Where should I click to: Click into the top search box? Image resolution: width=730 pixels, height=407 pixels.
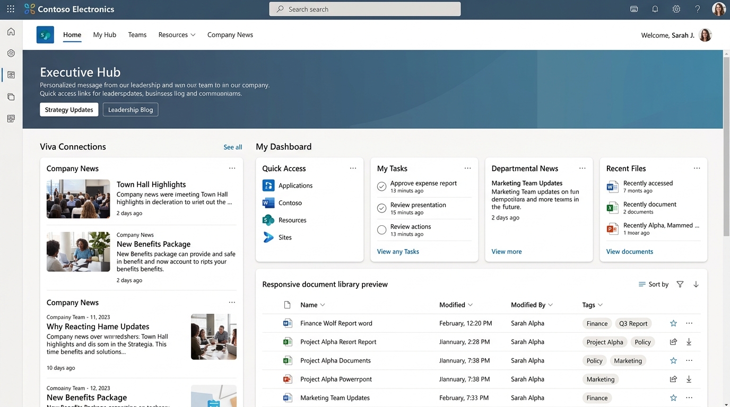click(365, 9)
